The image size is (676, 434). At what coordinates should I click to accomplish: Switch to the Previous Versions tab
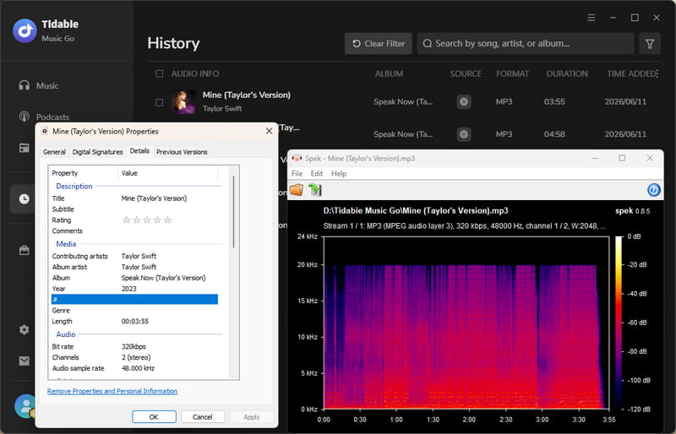(182, 152)
